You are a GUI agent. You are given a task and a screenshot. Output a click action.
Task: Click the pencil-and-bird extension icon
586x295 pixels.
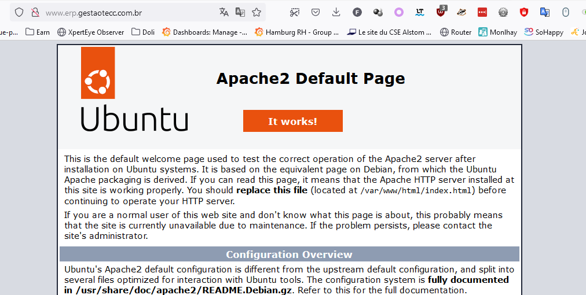[462, 12]
